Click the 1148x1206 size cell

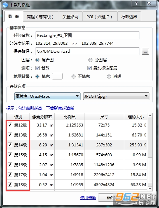(x=104, y=165)
